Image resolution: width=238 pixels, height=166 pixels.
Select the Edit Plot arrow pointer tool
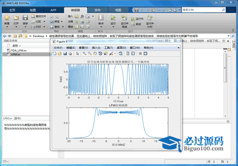pos(78,53)
